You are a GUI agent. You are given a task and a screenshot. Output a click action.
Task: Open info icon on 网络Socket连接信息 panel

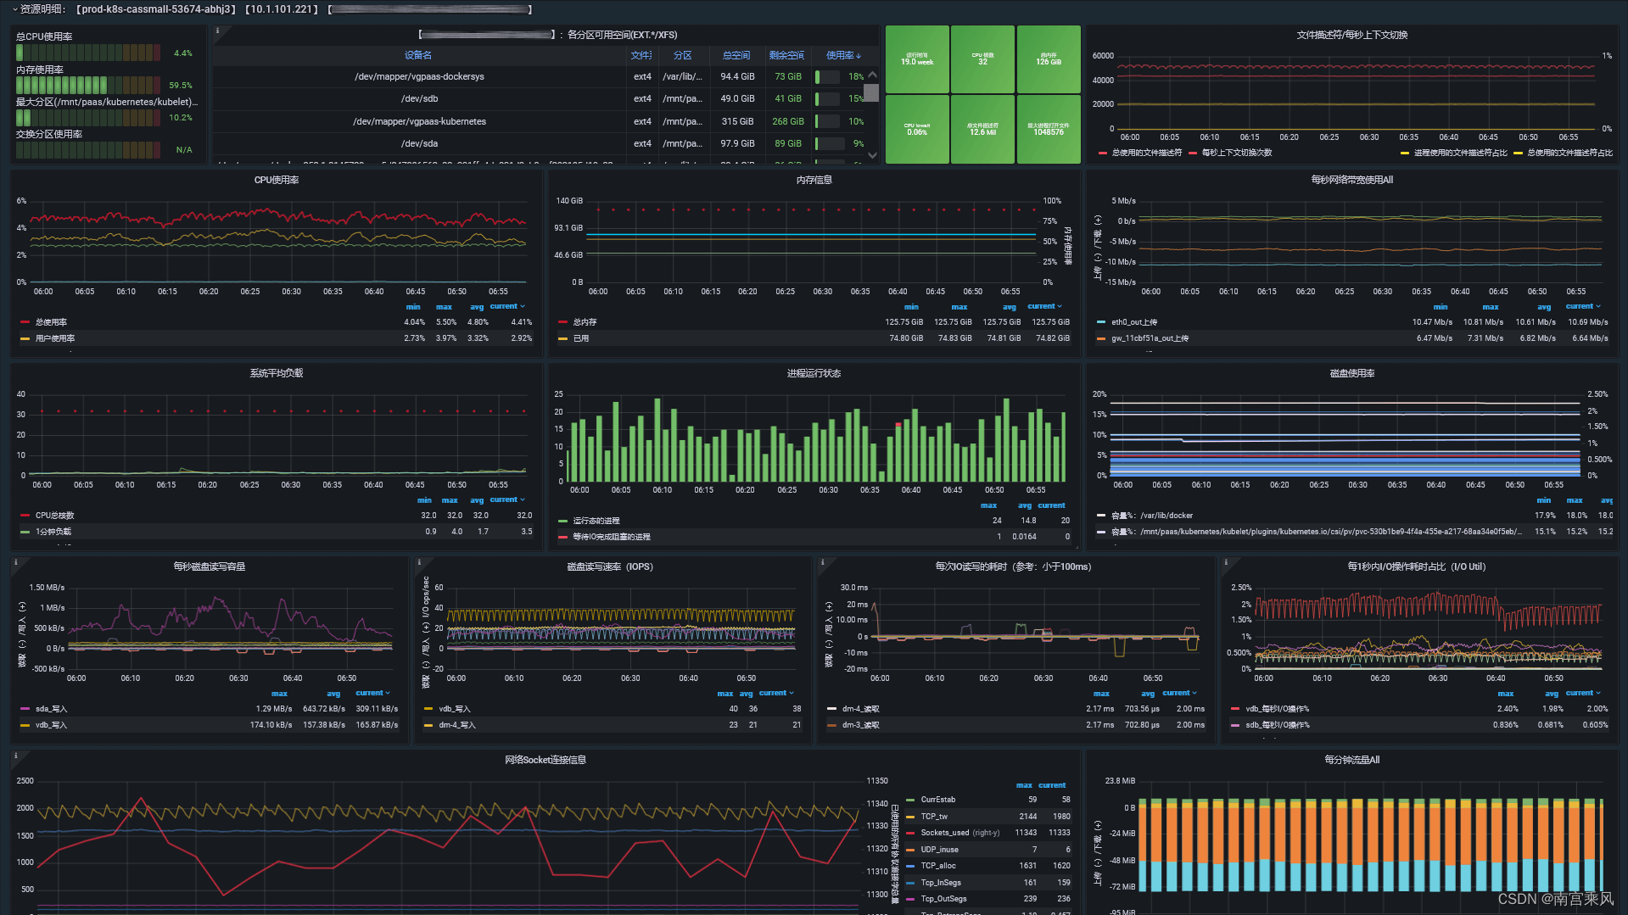click(15, 756)
